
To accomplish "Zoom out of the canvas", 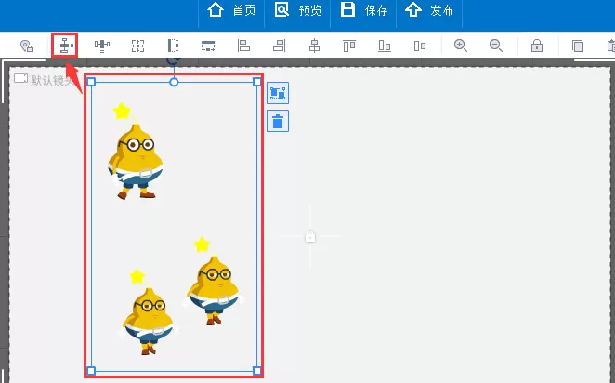I will tap(496, 46).
